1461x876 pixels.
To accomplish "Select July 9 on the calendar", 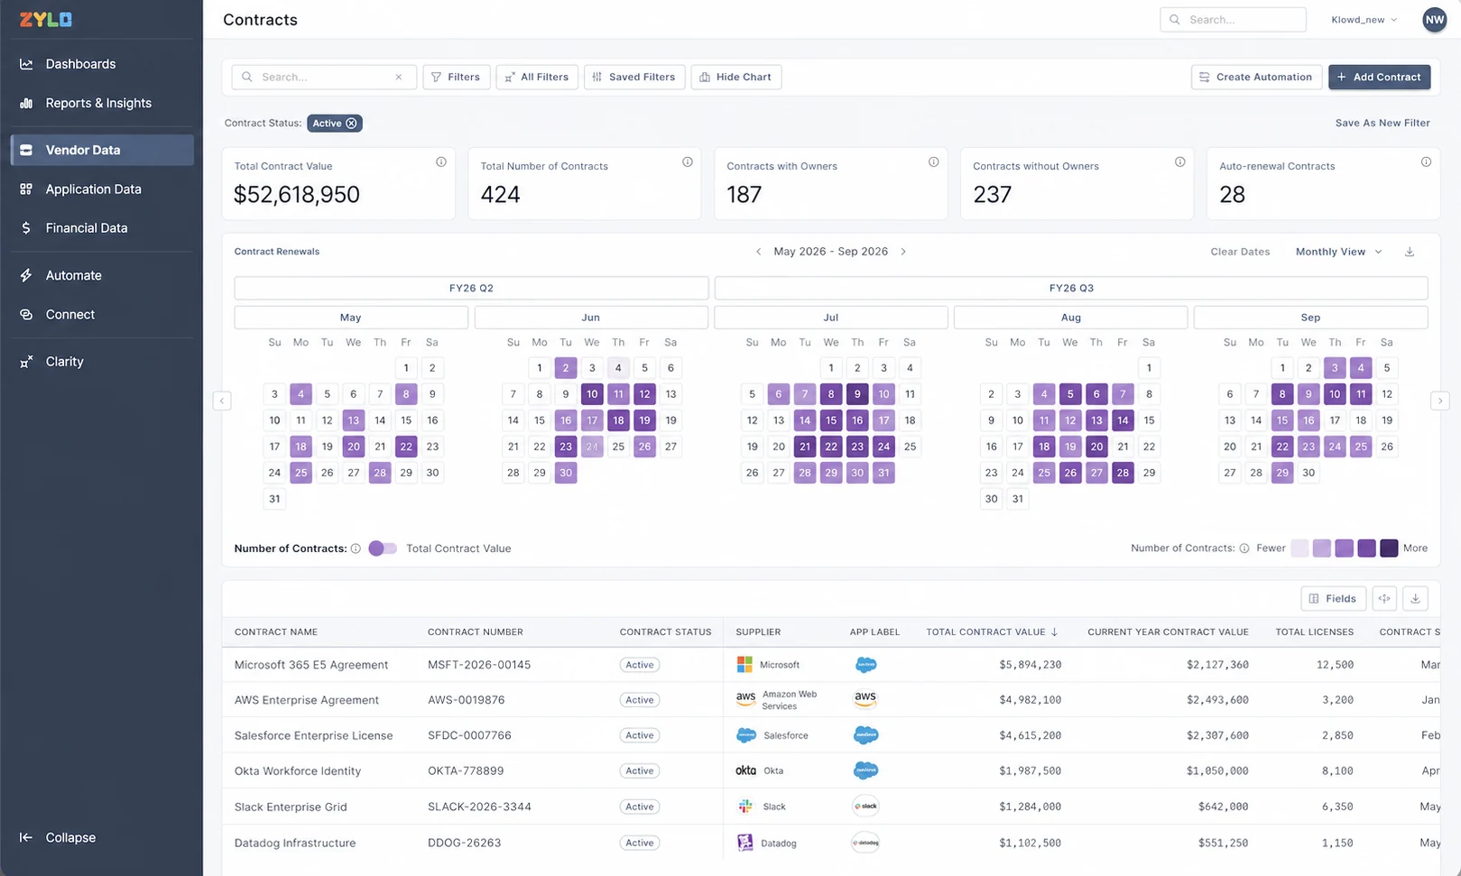I will pos(857,394).
